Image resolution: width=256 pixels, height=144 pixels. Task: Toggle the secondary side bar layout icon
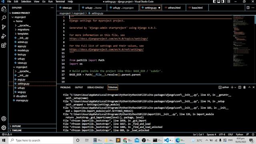[223, 2]
